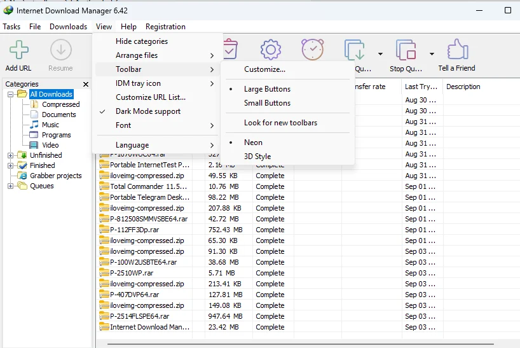
Task: Click the Video filmstrip category icon
Action: click(34, 145)
